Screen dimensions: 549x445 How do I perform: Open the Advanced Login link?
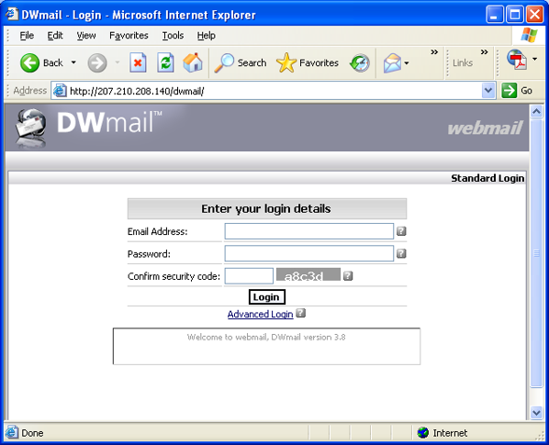click(260, 314)
